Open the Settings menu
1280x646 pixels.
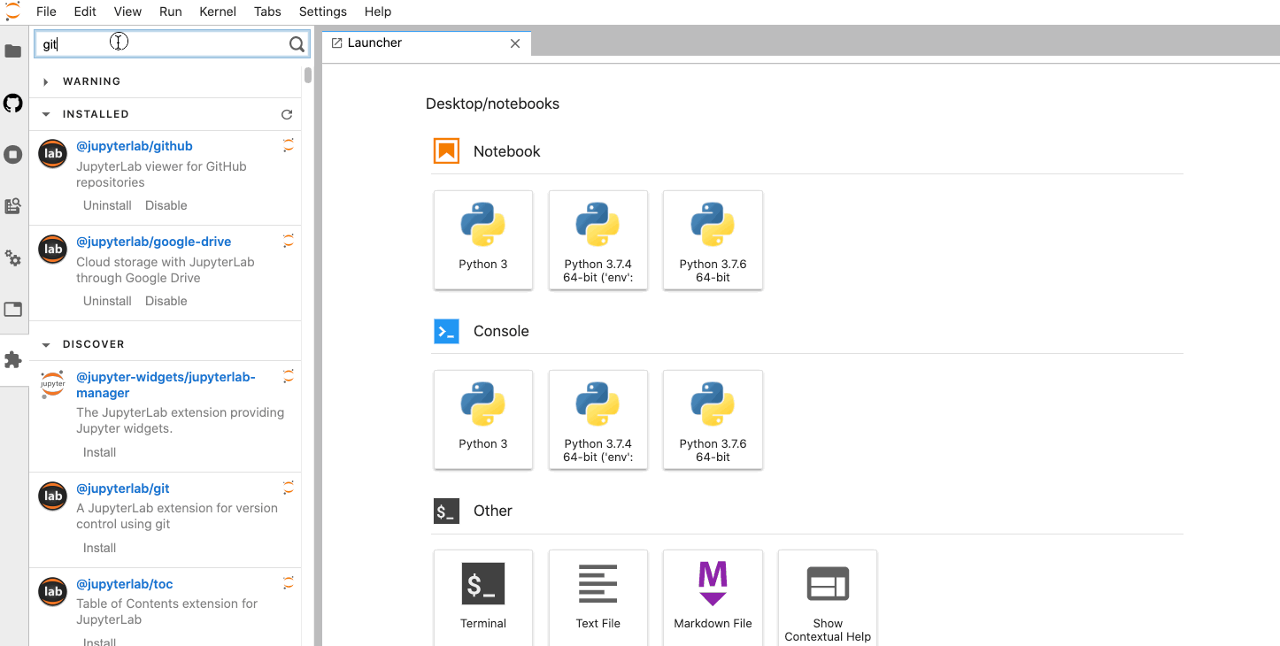click(322, 12)
